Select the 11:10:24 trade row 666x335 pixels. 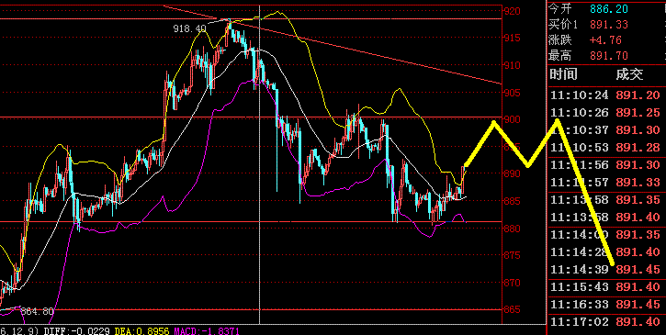coord(606,95)
